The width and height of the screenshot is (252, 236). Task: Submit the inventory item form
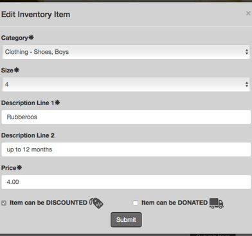point(126,220)
